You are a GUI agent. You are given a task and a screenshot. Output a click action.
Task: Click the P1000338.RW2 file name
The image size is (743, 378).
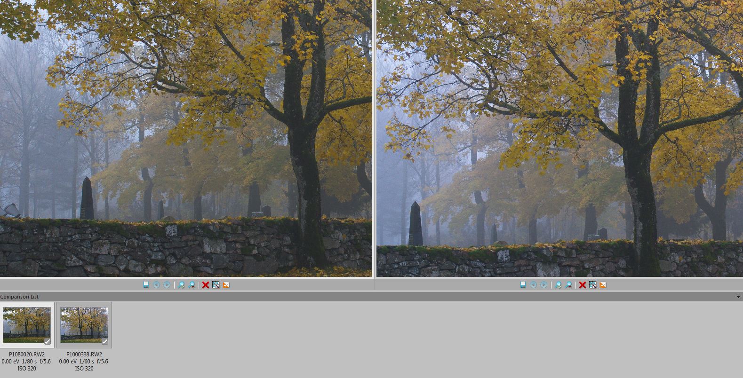pyautogui.click(x=84, y=354)
